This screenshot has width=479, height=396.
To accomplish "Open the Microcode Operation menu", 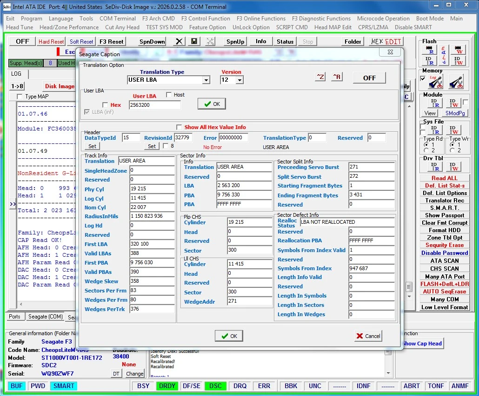I will [383, 19].
